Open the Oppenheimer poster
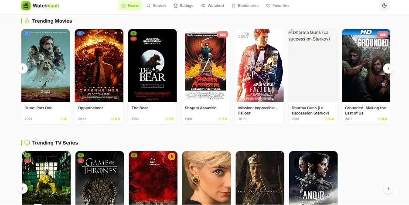The height and width of the screenshot is (205, 409). pyautogui.click(x=99, y=65)
